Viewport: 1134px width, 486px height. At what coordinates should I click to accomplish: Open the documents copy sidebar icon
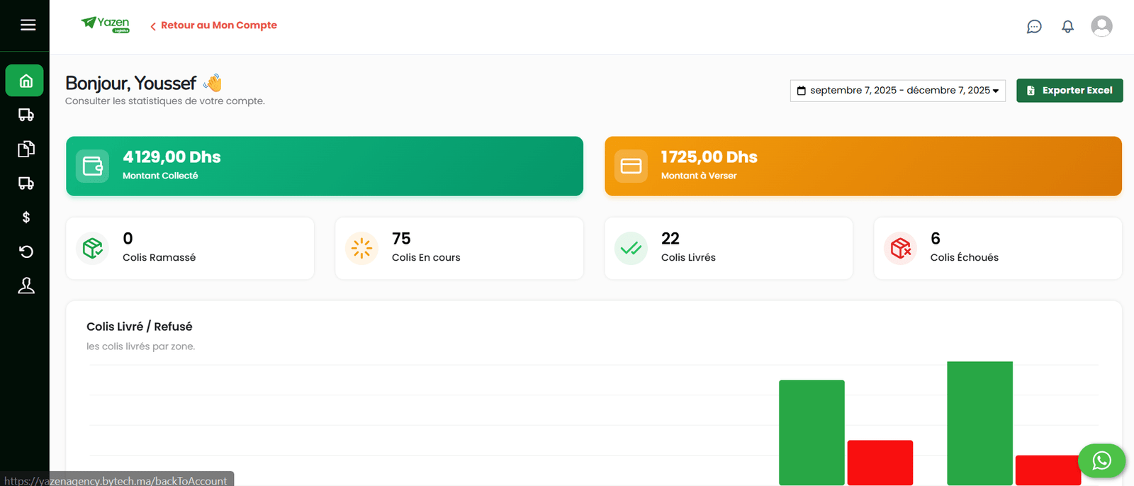[x=26, y=149]
